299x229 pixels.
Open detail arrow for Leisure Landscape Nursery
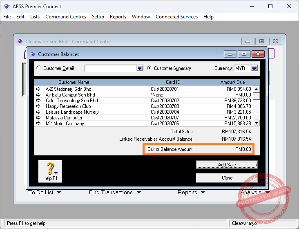[x=38, y=112]
